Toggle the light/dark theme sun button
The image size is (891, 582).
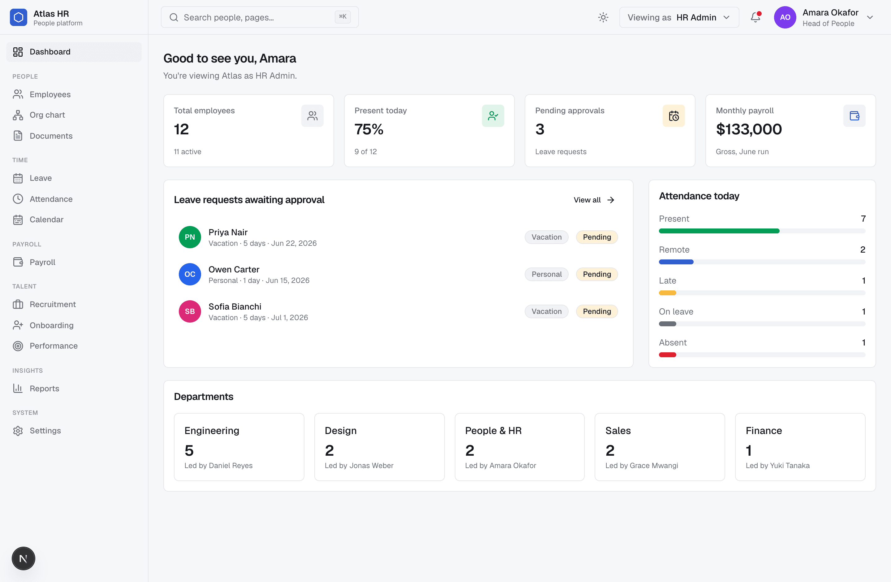coord(603,17)
